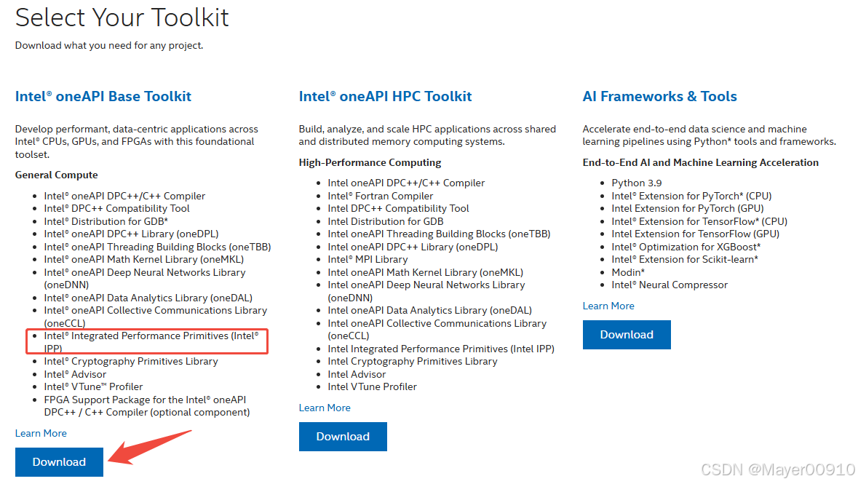858x484 pixels.
Task: Select Modin in the AI tools list
Action: tap(629, 271)
